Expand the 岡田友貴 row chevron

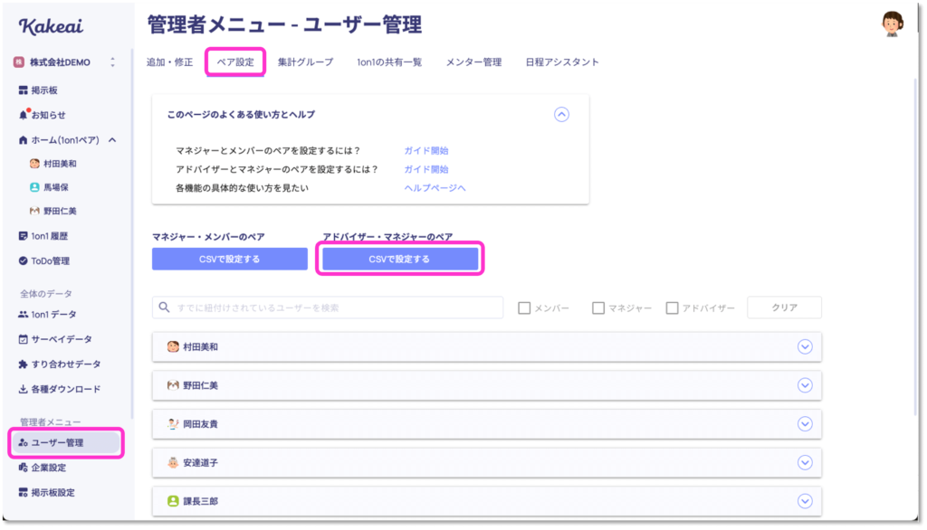[805, 423]
